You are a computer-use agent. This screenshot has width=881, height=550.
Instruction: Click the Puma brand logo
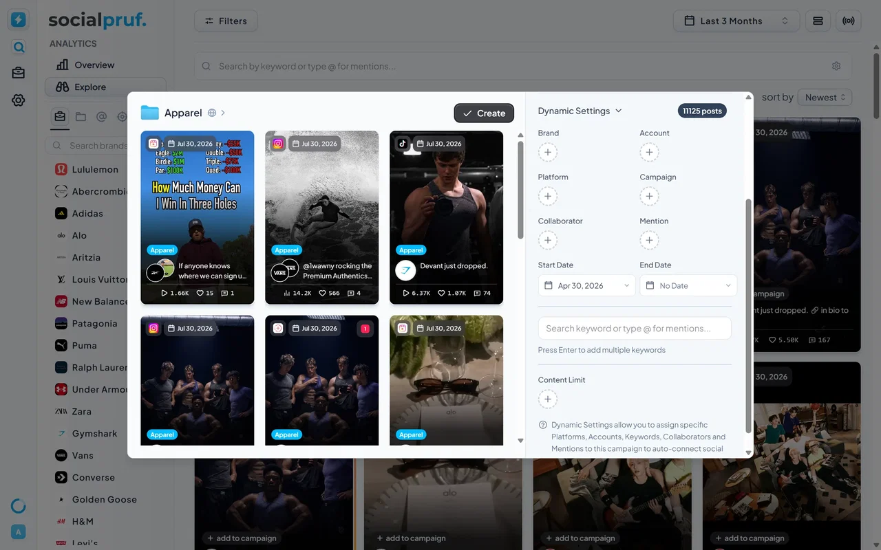61,345
